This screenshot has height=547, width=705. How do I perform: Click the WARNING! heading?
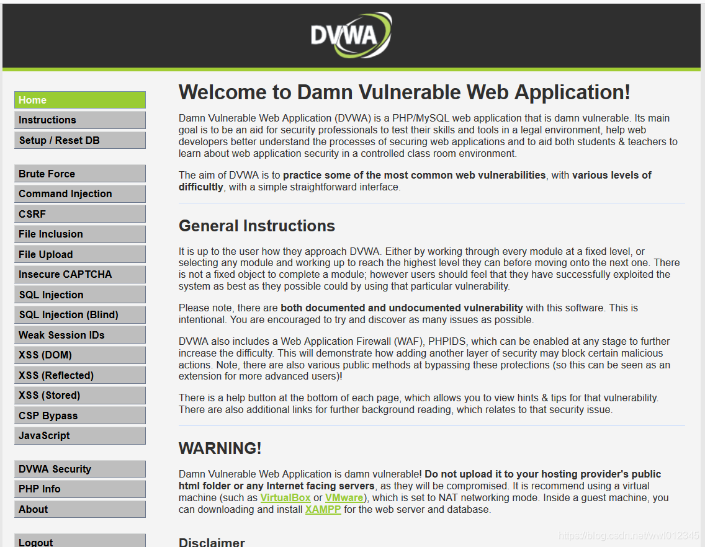pyautogui.click(x=220, y=448)
